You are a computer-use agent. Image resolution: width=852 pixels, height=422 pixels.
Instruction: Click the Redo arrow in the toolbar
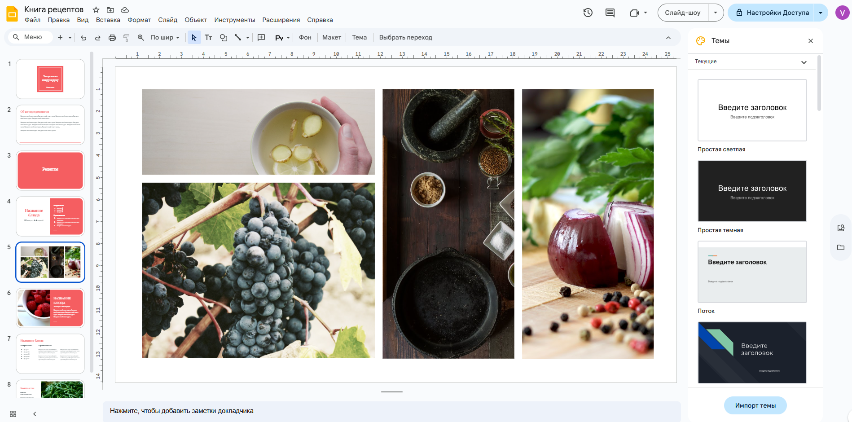97,38
